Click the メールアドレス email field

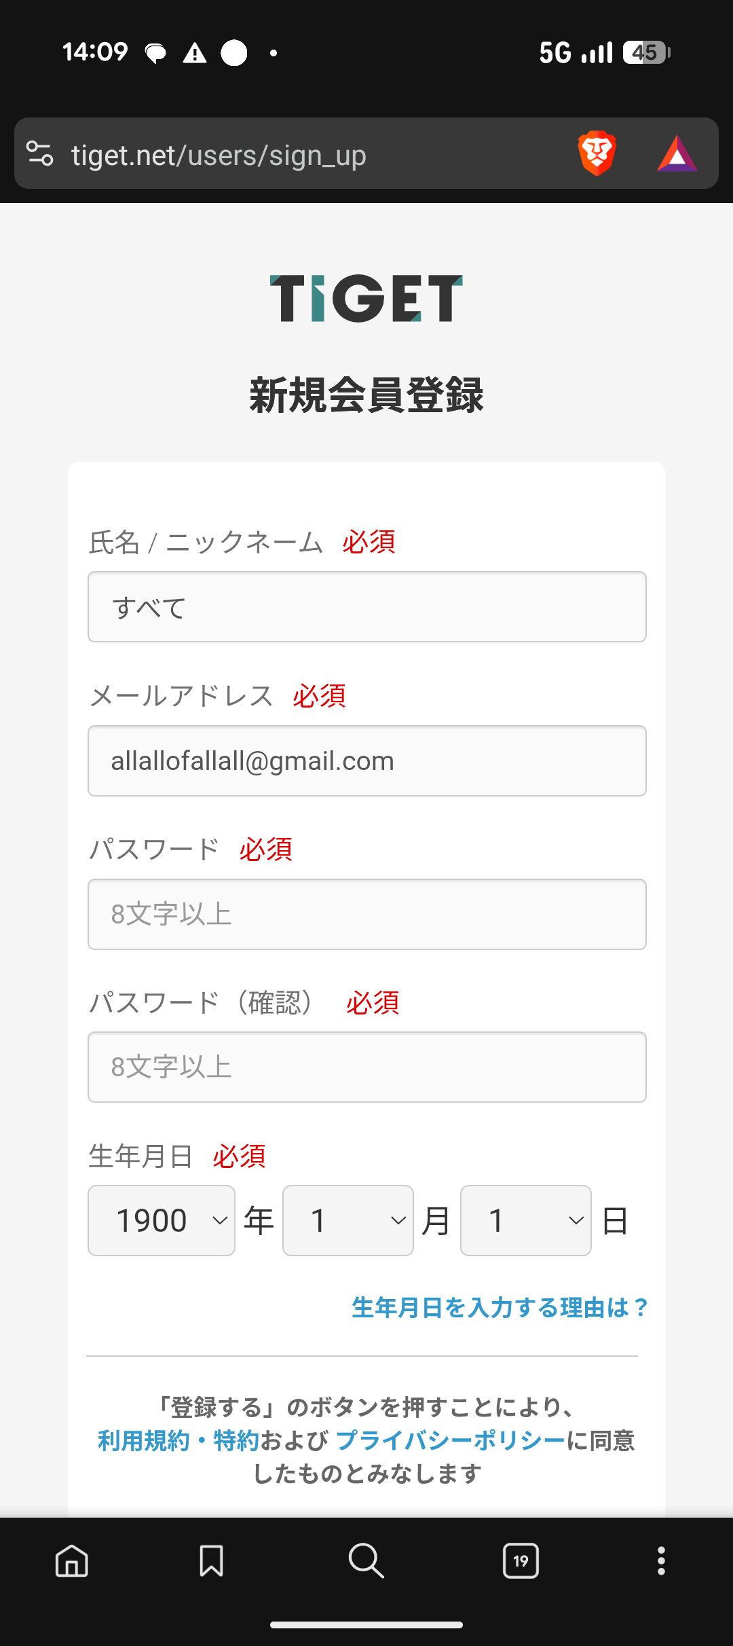tap(366, 761)
